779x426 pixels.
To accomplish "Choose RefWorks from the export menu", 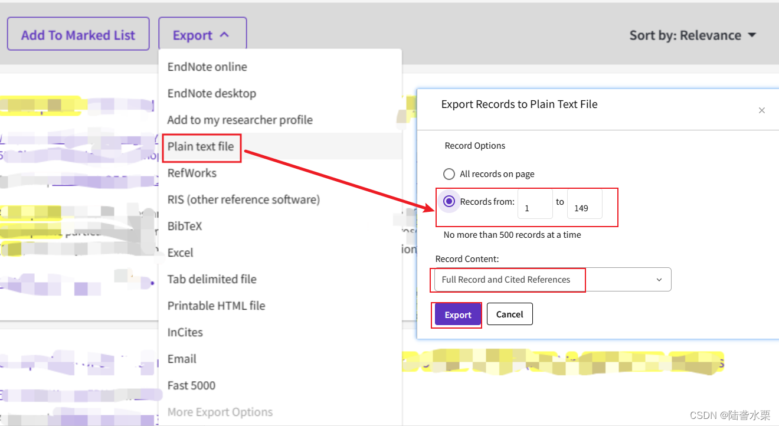I will [280, 173].
